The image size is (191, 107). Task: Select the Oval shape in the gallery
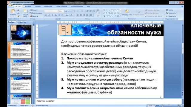tap(115, 10)
